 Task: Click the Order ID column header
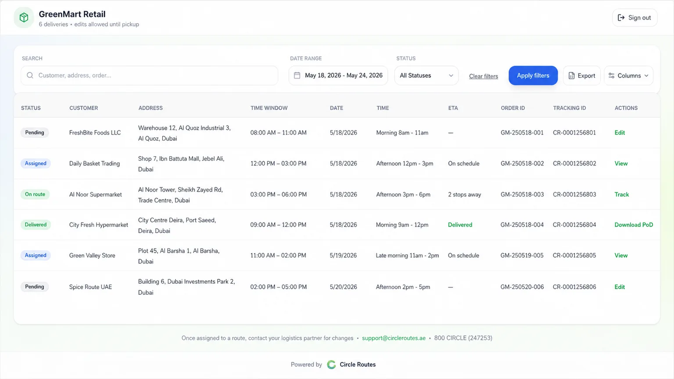tap(513, 108)
